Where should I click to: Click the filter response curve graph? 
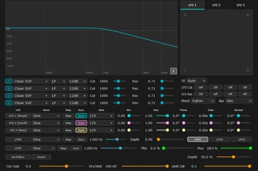tap(91, 38)
